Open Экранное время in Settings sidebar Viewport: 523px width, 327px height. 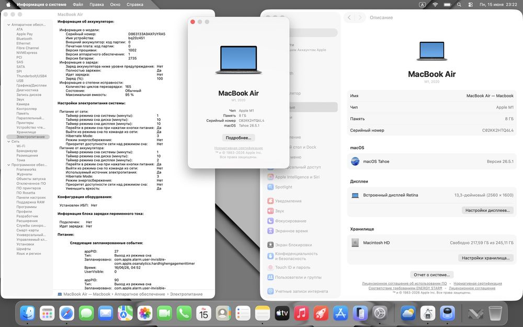click(288, 231)
